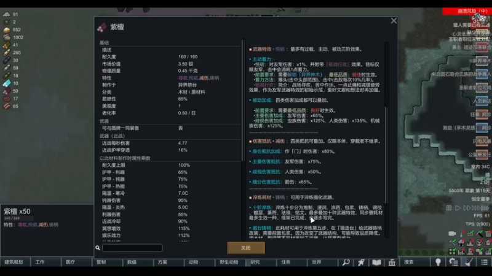Open the 建筑规划 architect tab
Screen dimensions: 492x276
pos(15,262)
